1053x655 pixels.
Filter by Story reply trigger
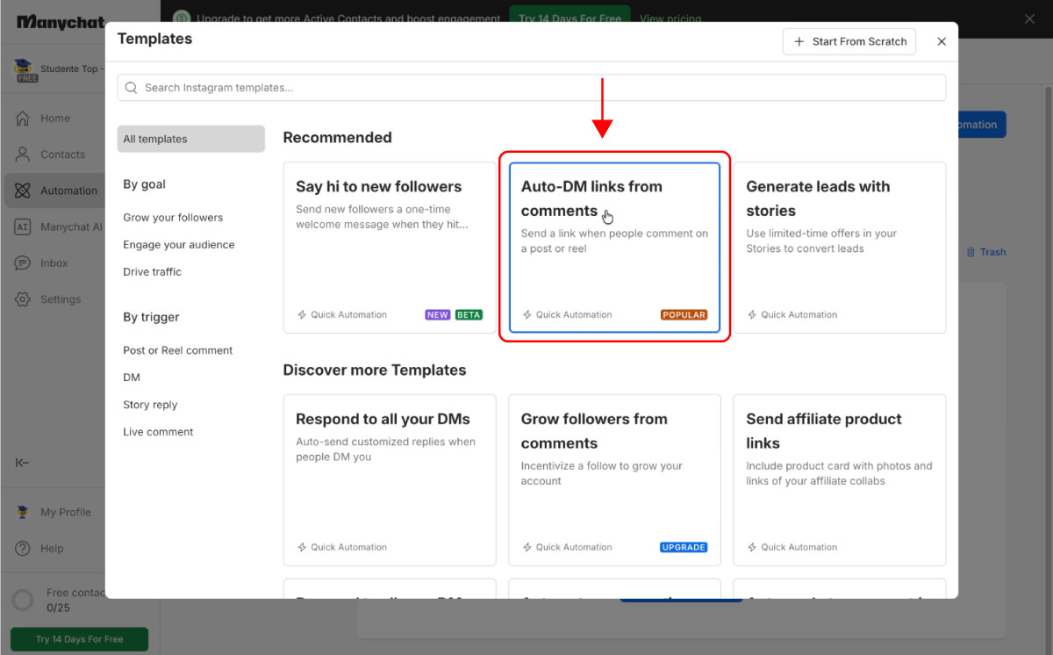click(x=150, y=405)
